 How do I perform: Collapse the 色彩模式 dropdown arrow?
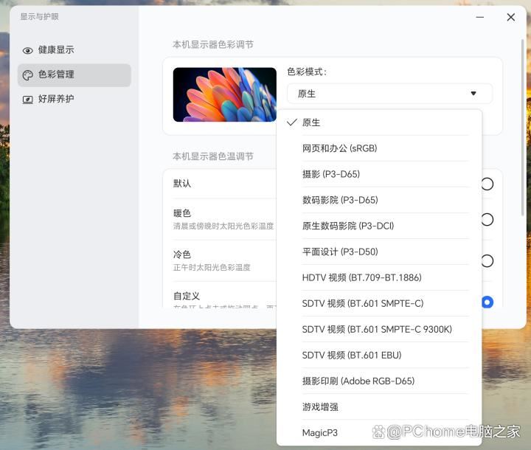pyautogui.click(x=473, y=94)
